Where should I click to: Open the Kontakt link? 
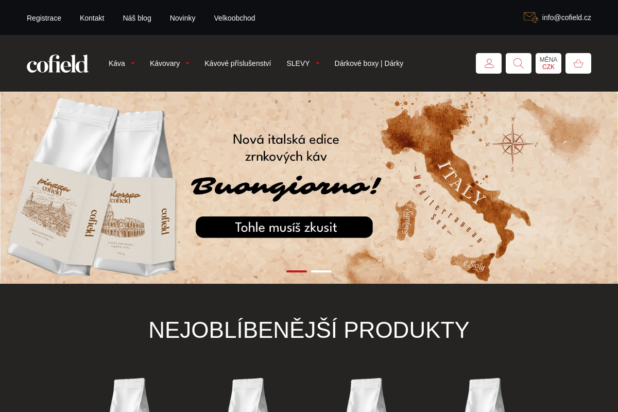click(x=92, y=18)
